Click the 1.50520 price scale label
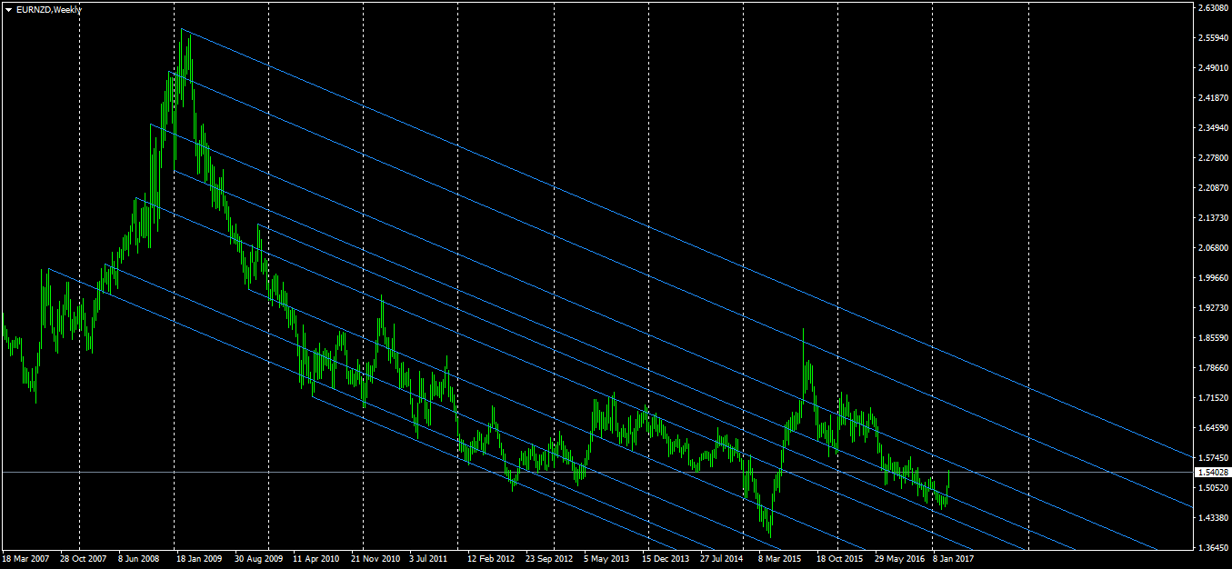 [x=1214, y=488]
